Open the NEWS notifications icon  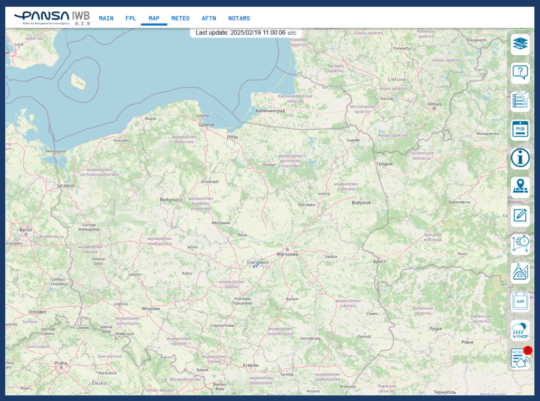(x=520, y=359)
